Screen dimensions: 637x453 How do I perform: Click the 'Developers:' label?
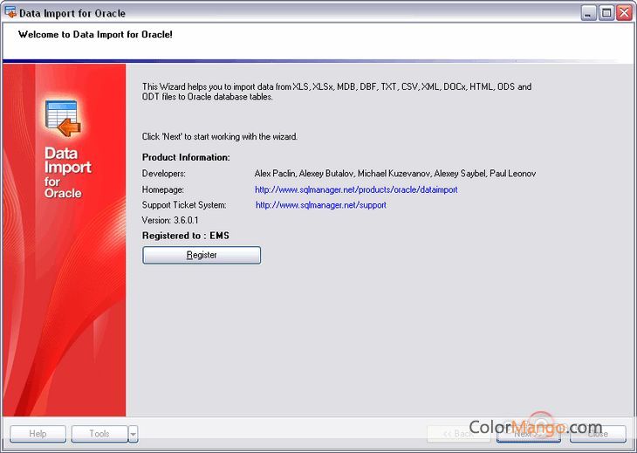[164, 174]
